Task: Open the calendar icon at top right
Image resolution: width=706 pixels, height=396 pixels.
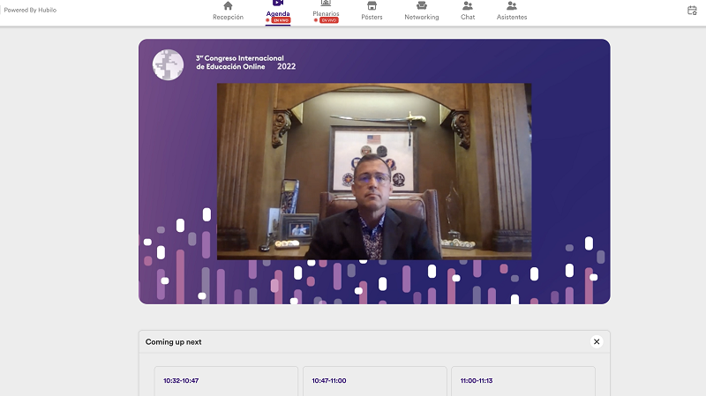Action: (692, 11)
